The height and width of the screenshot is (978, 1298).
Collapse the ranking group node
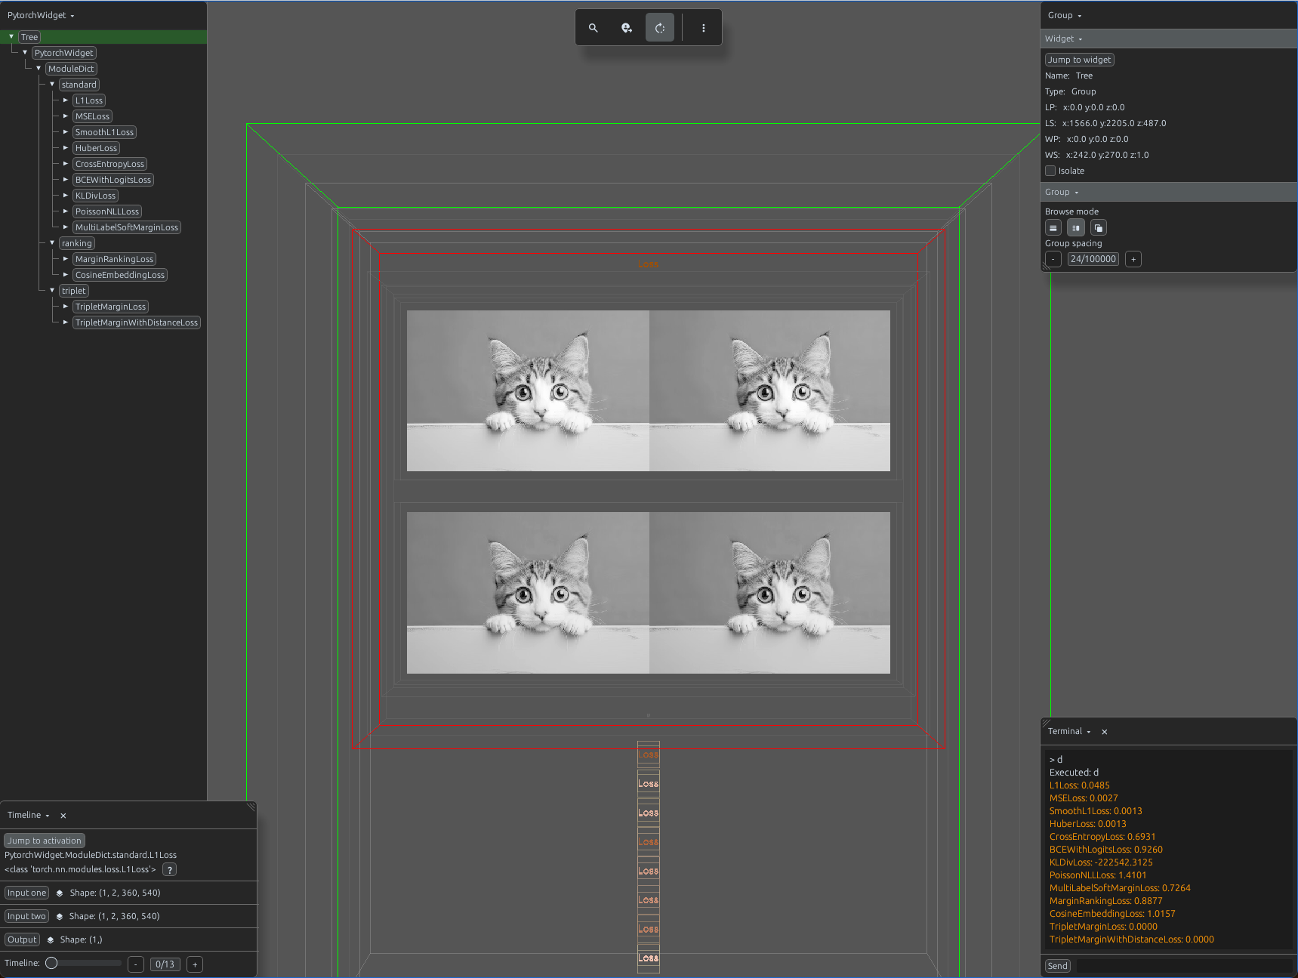pos(52,242)
